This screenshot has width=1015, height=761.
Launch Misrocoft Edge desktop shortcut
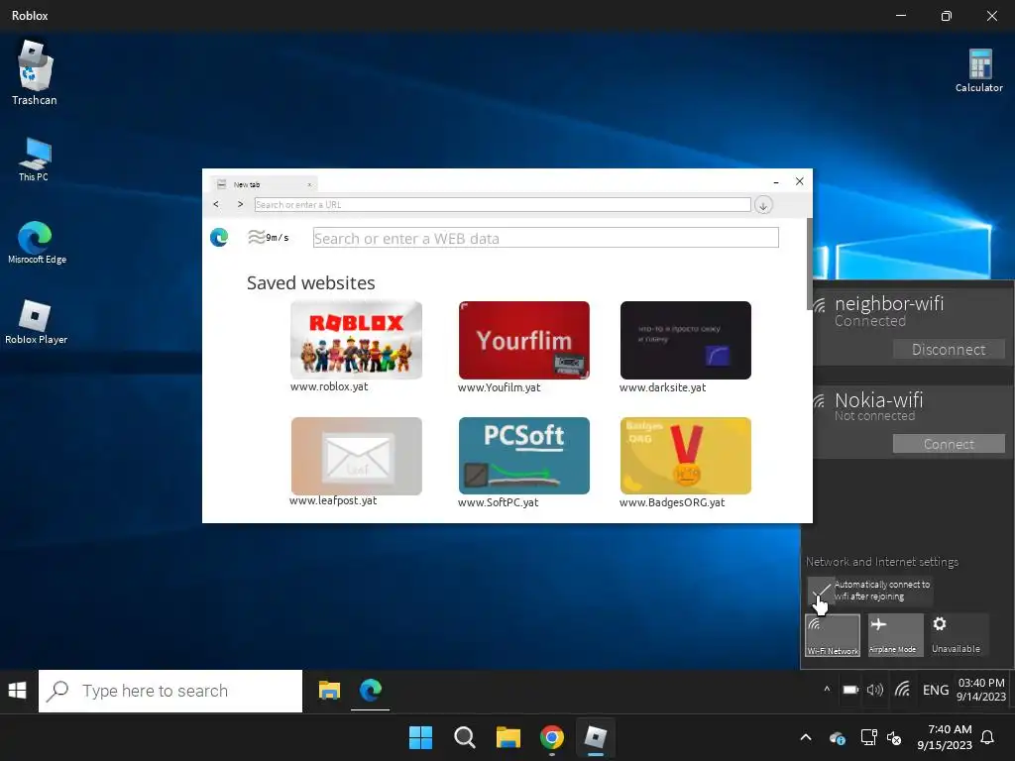click(37, 242)
